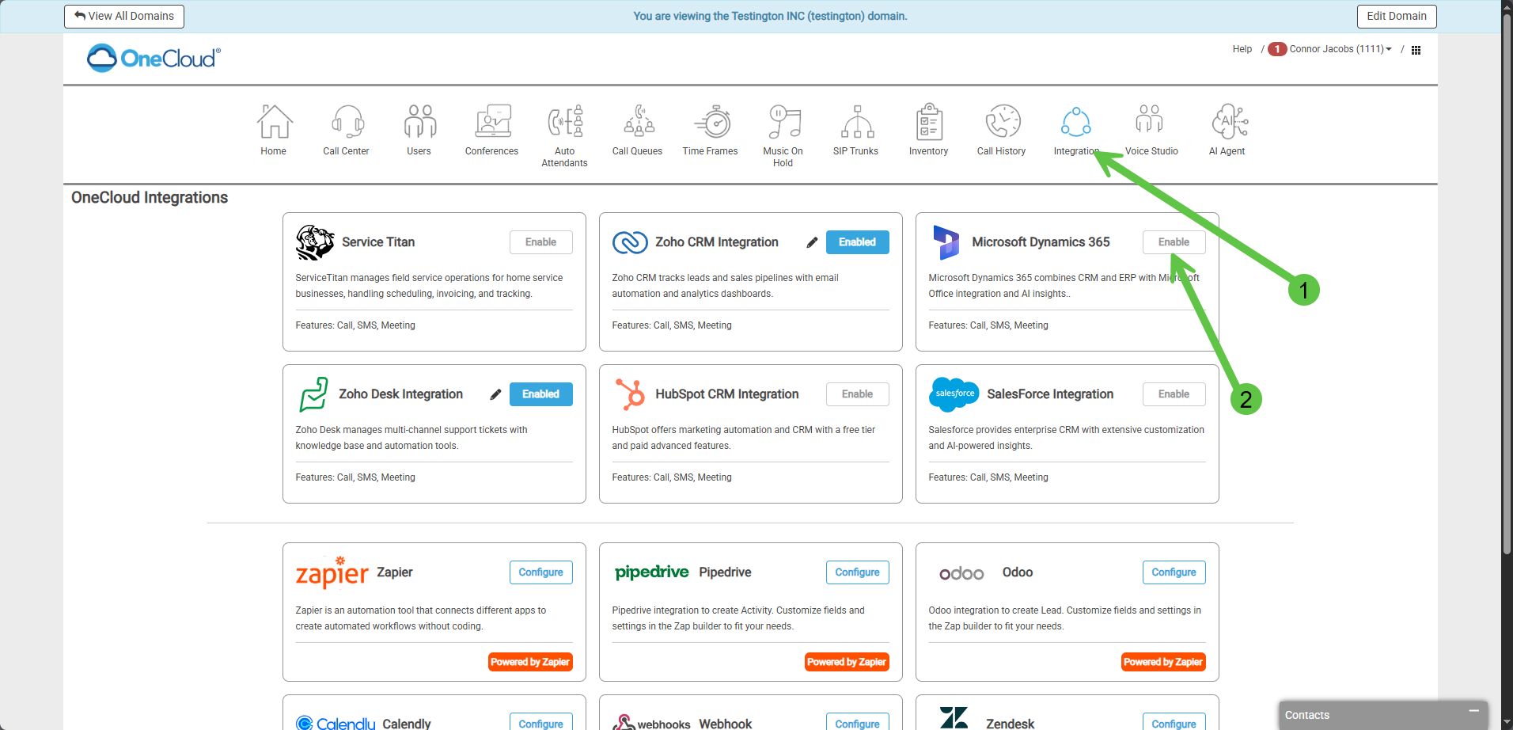Viewport: 1513px width, 730px height.
Task: Minimize the Contacts panel
Action: coord(1473,712)
